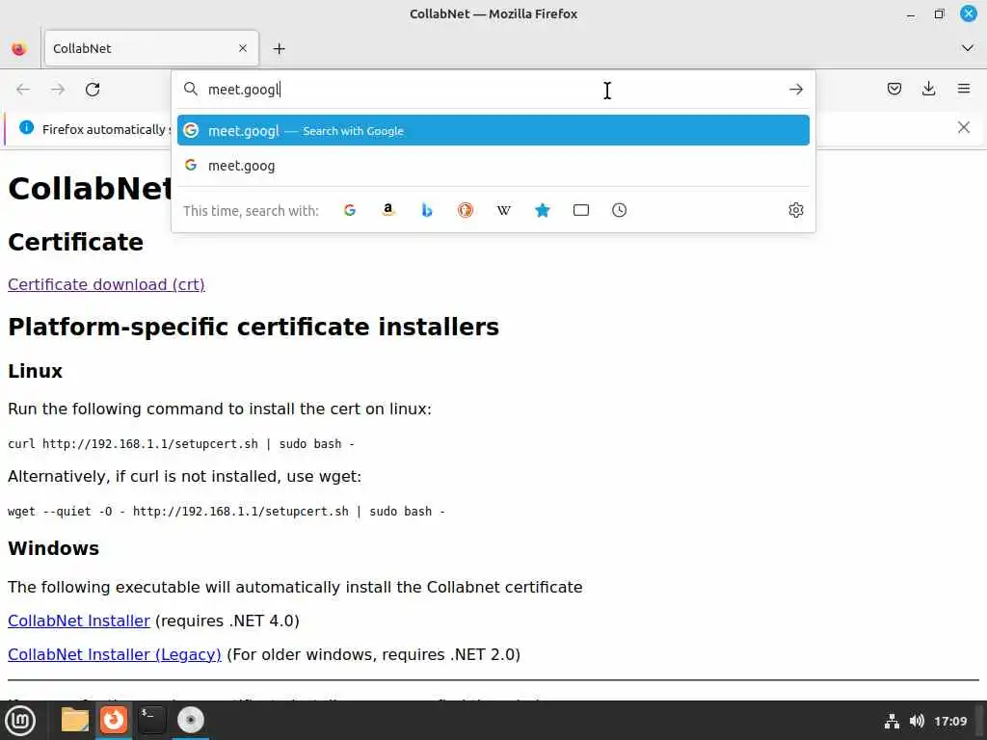This screenshot has height=740, width=987.
Task: Search this time with Google
Action: pos(350,210)
